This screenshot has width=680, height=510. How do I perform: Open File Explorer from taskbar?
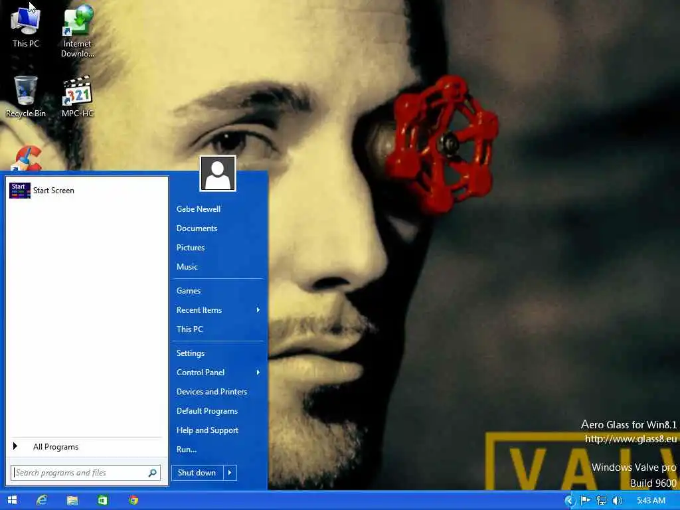(72, 500)
